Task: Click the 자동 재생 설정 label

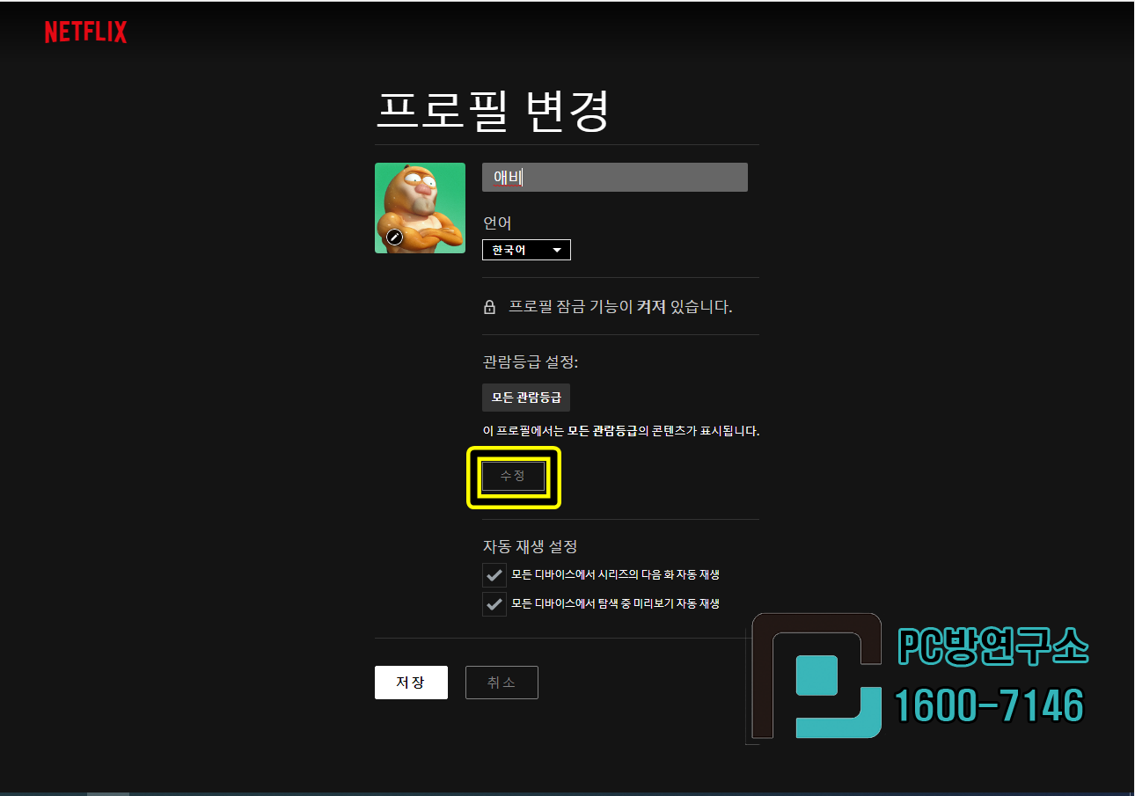Action: (x=530, y=546)
